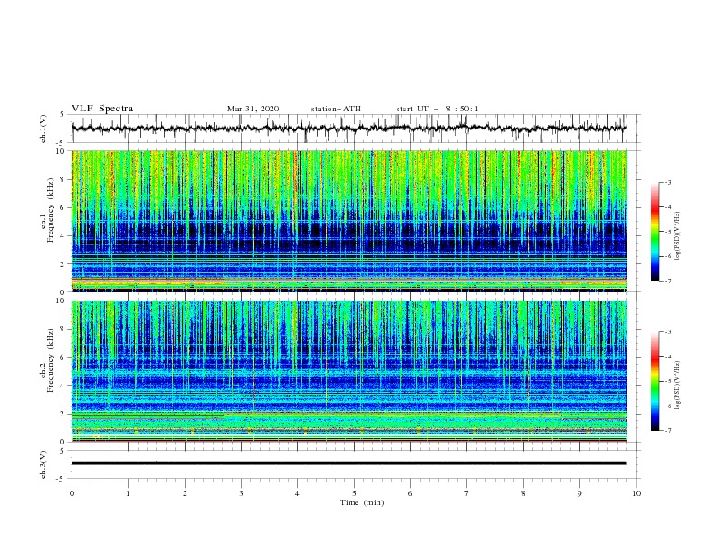
Task: Click the "8" tick on ch.2 frequency axis
Action: coord(64,330)
